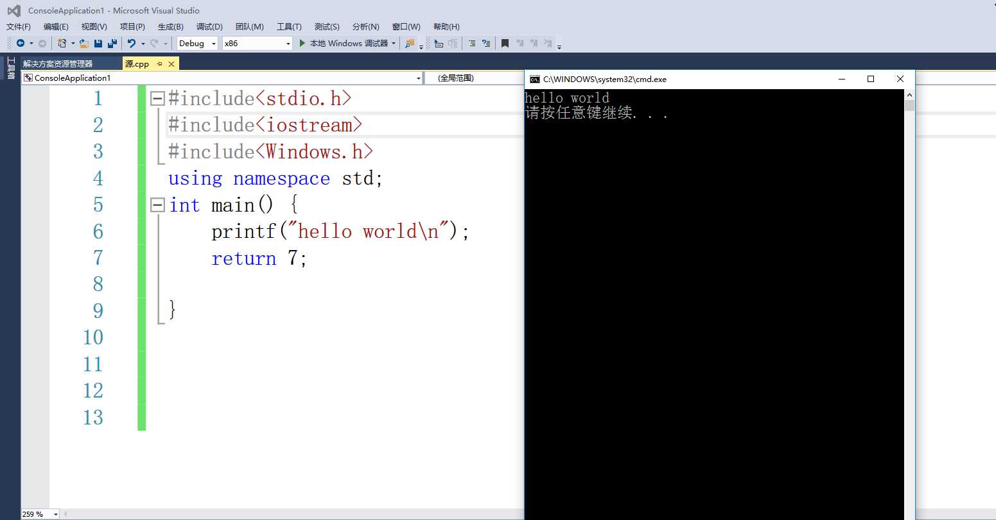The height and width of the screenshot is (520, 996).
Task: Click 'namespace' keyword on line 4
Action: [x=281, y=178]
